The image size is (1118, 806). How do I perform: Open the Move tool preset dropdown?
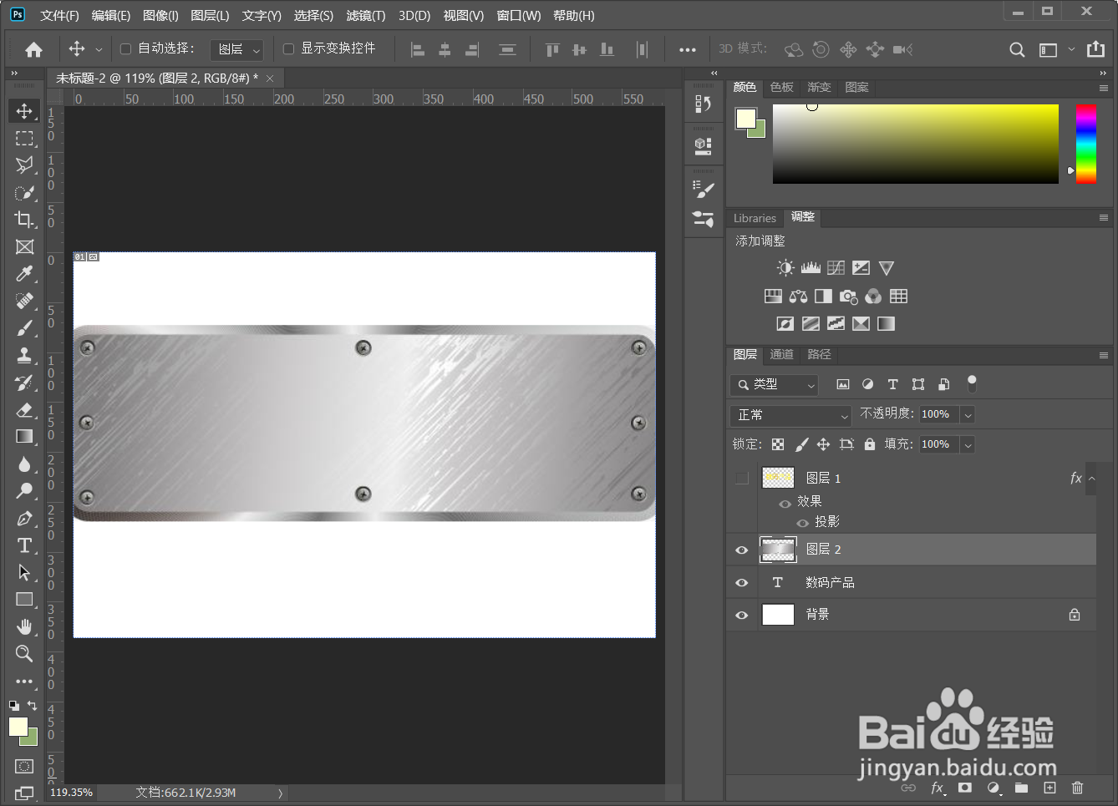click(x=99, y=50)
